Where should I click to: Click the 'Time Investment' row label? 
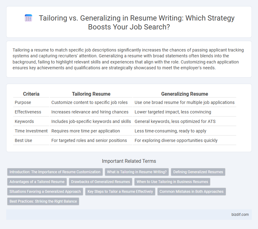point(31,131)
